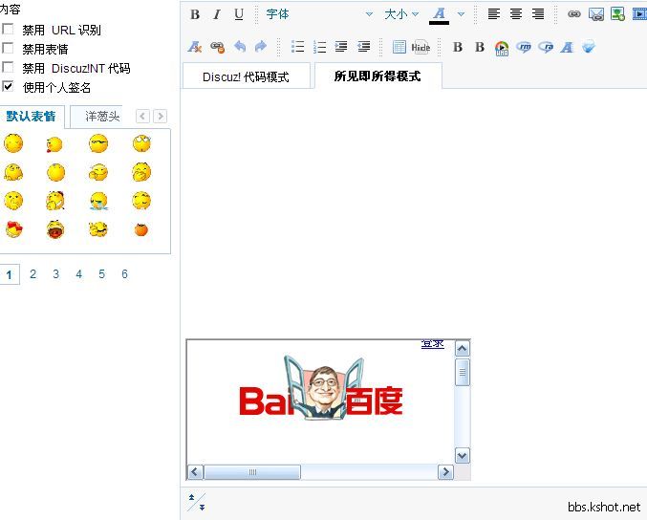The height and width of the screenshot is (520, 647).
Task: Click the blue diamond icon in toolbar
Action: (x=589, y=47)
